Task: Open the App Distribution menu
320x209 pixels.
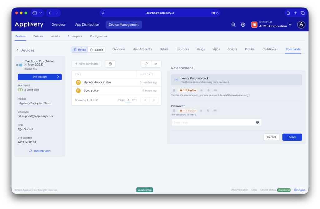Action: click(87, 25)
